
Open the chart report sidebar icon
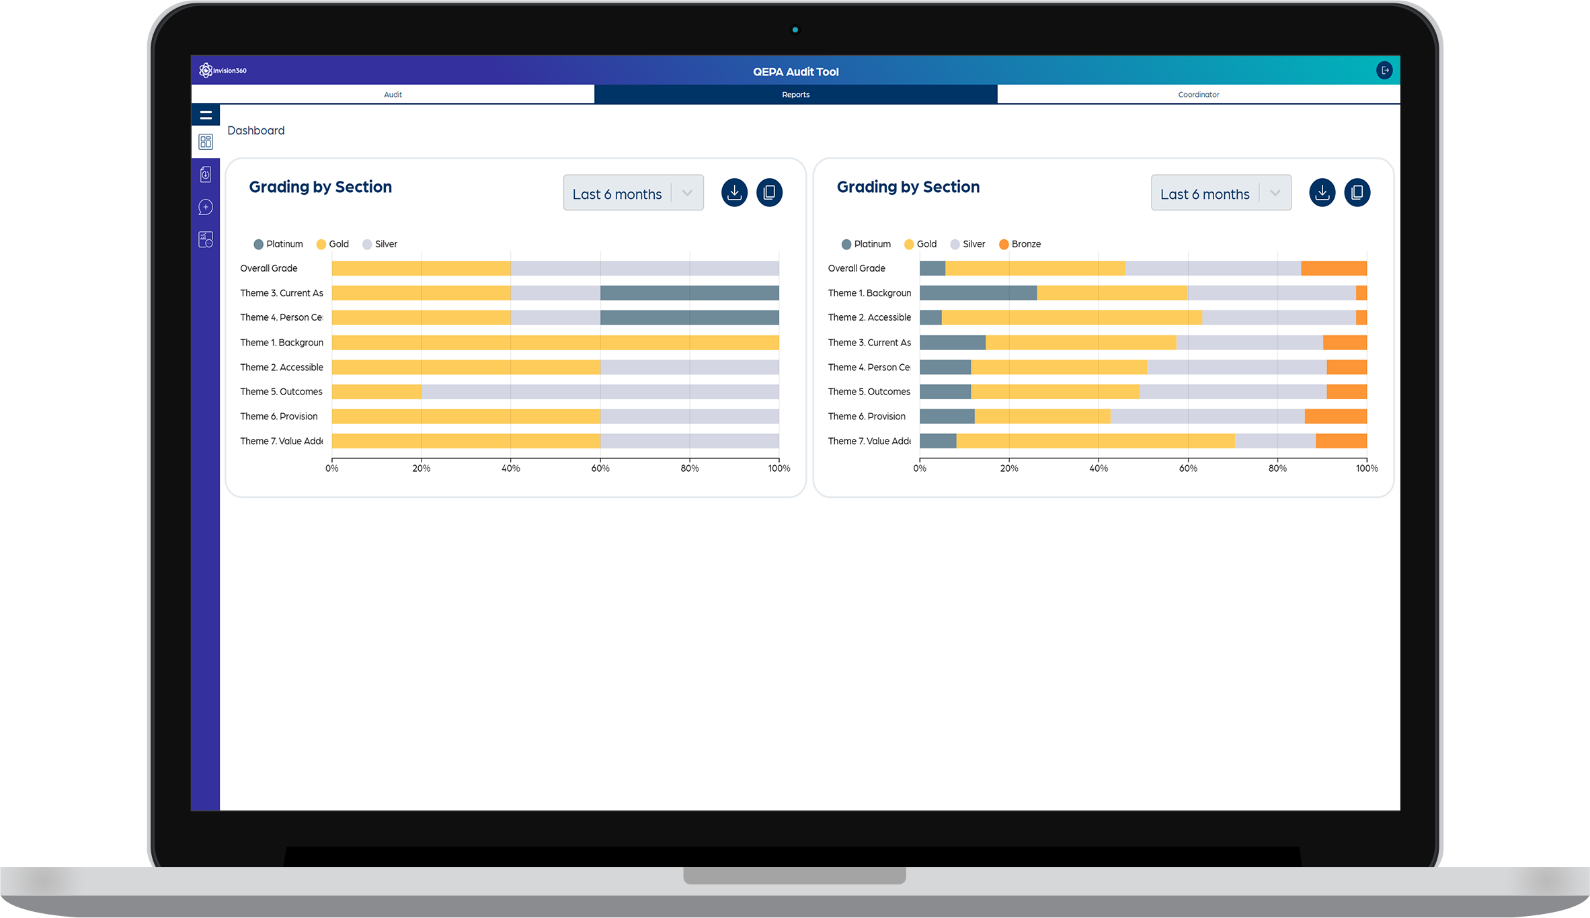206,240
